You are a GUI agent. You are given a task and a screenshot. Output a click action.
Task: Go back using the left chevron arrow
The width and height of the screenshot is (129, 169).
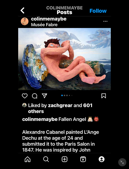point(22,11)
